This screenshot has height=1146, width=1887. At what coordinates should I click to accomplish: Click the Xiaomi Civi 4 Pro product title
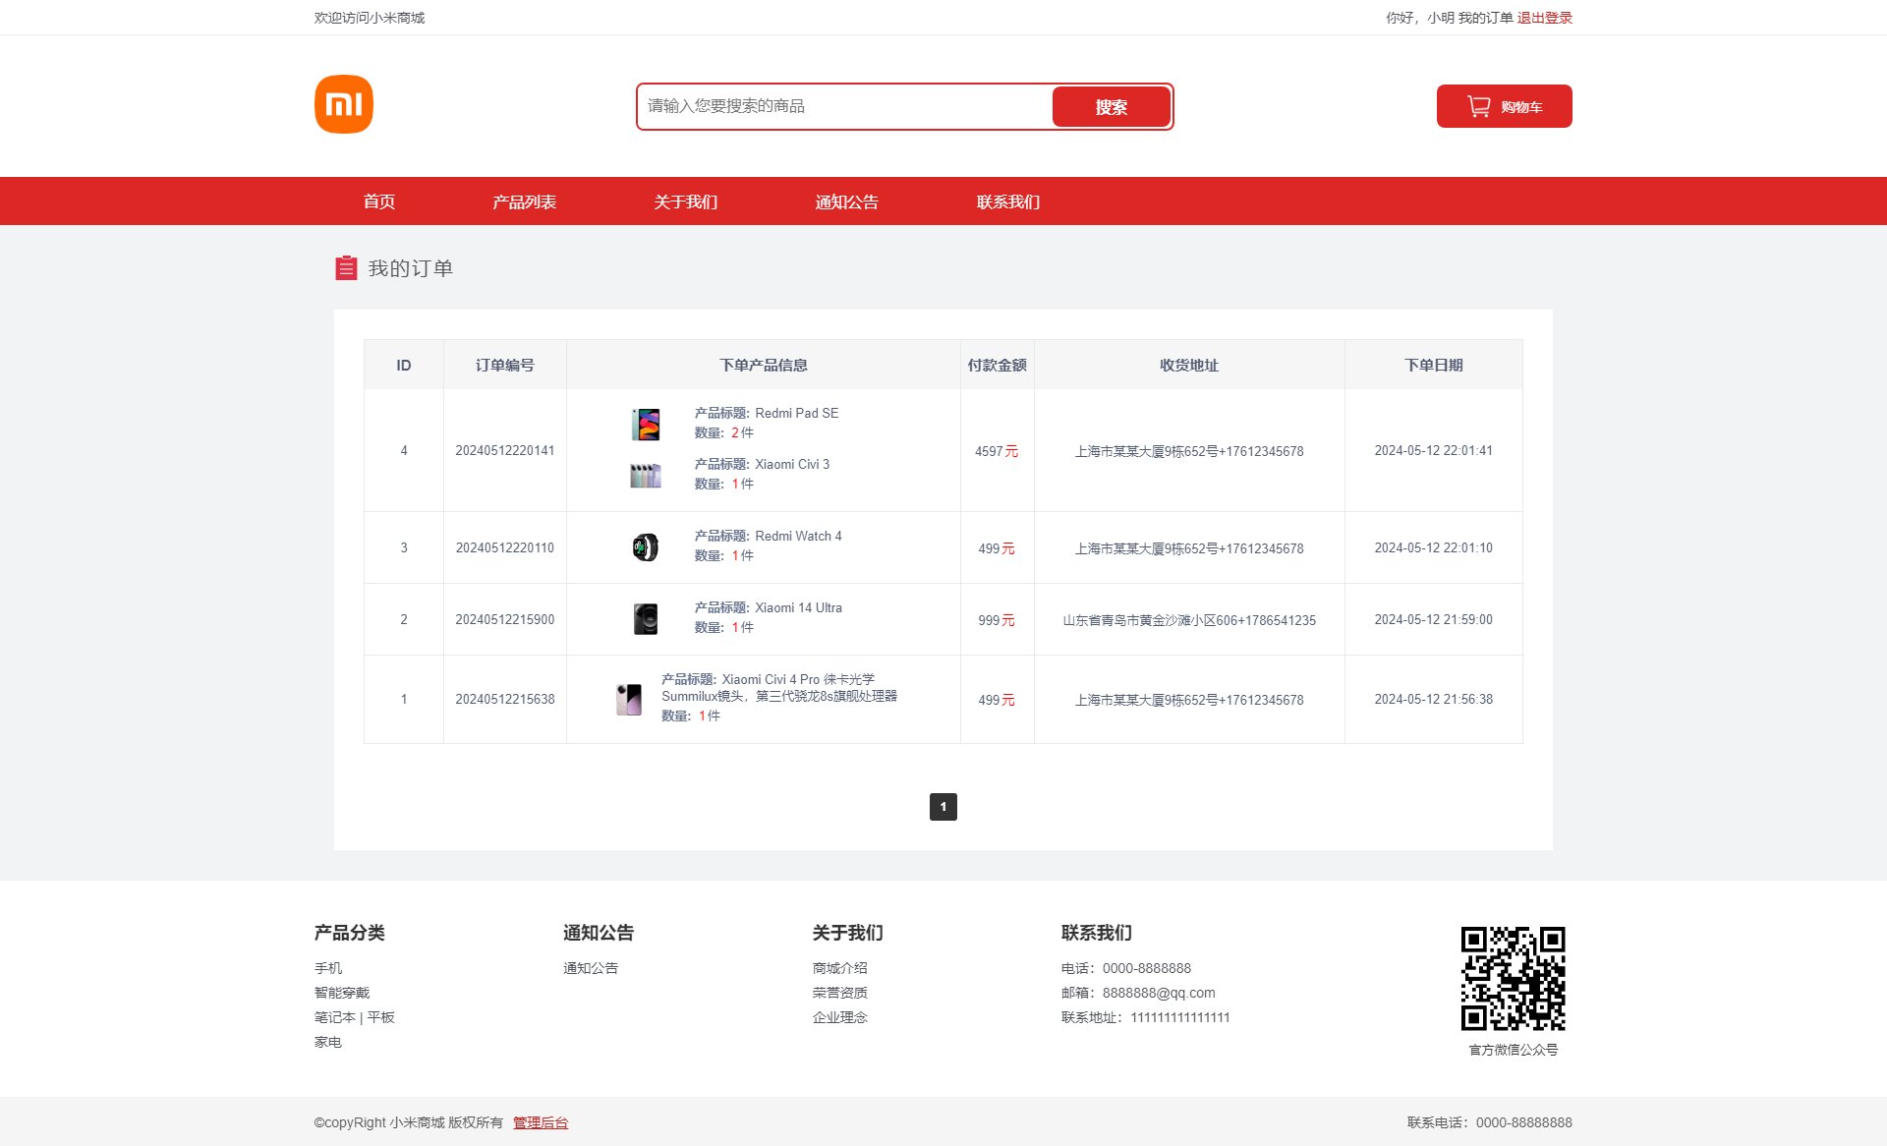(x=779, y=688)
